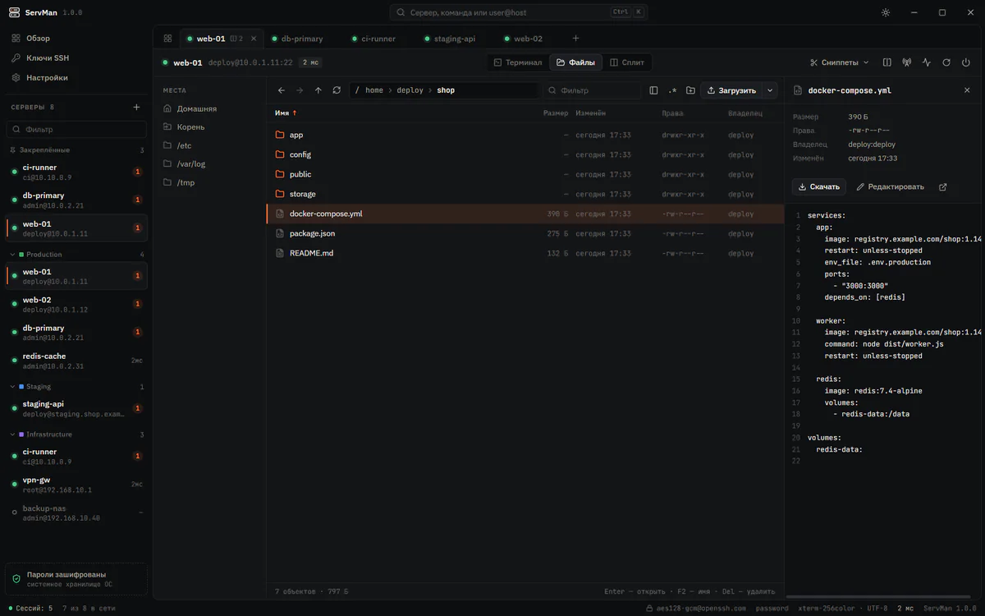Viewport: 985px width, 616px height.
Task: Open the /tmp place
Action: 209,182
